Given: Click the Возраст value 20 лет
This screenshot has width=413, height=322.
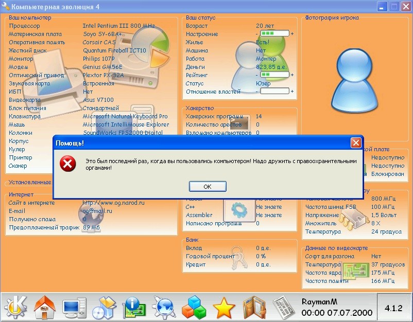Looking at the screenshot, I should pos(265,26).
